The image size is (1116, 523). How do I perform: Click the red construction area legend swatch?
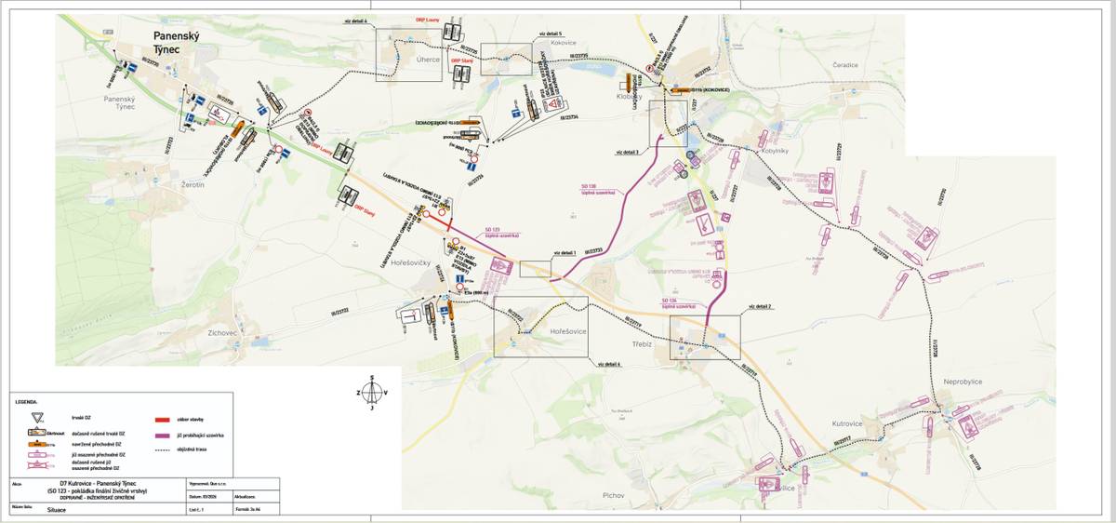coord(163,419)
